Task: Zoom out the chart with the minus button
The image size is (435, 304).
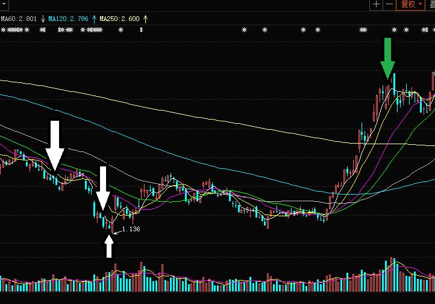Action: point(389,4)
